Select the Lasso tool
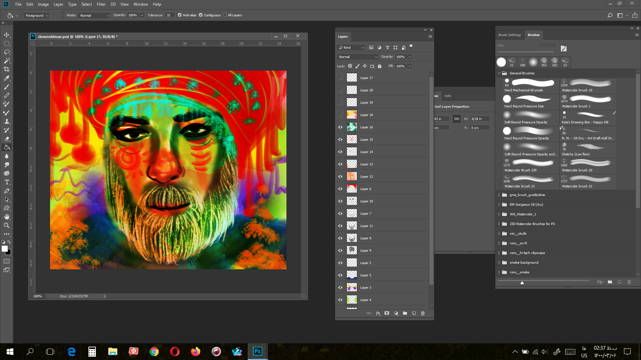The image size is (641, 360). [7, 52]
